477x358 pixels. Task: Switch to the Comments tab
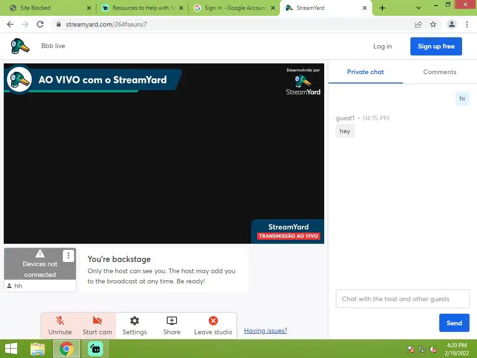click(440, 72)
